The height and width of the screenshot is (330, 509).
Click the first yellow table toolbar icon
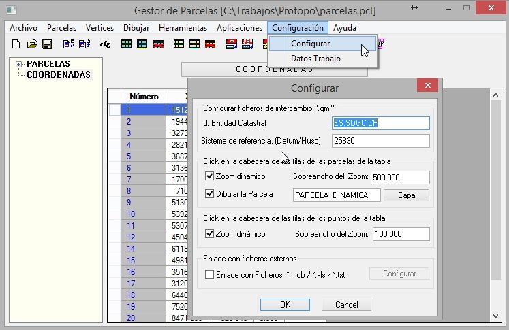coord(179,44)
